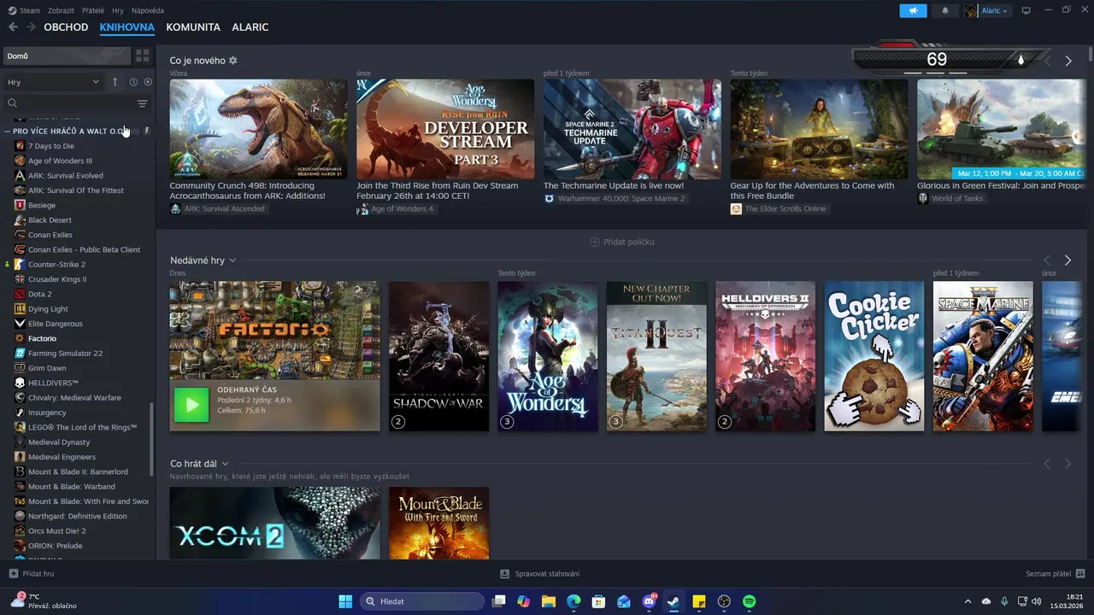1094x615 pixels.
Task: Open the Co je nového settings gear
Action: 232,61
